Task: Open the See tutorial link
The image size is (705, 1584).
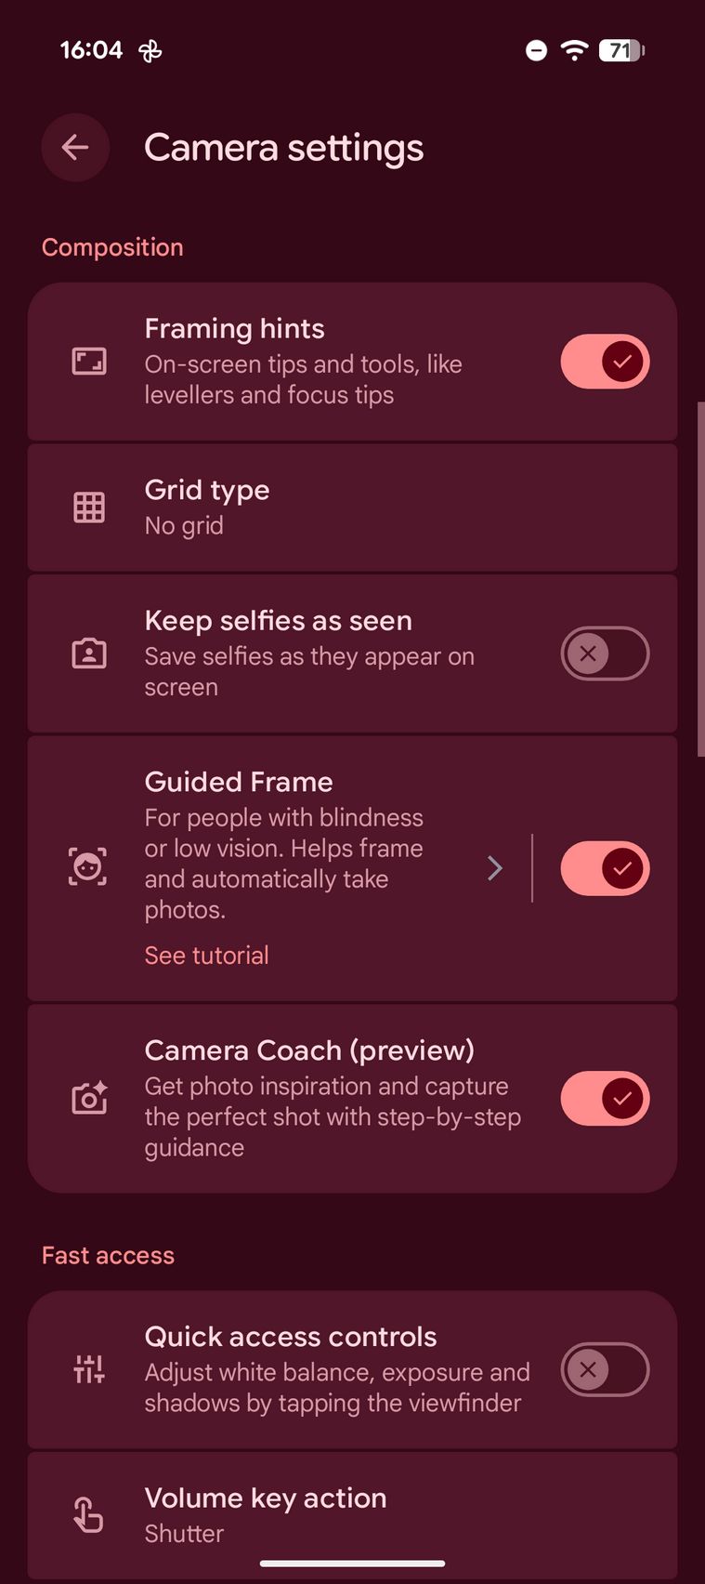Action: pos(206,956)
